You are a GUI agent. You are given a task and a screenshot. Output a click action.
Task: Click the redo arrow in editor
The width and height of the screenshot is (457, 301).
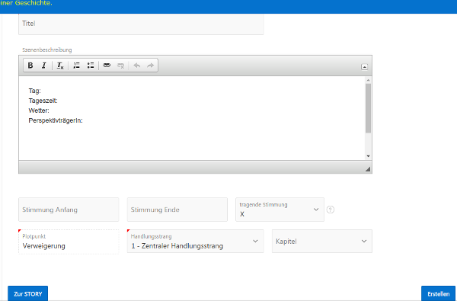[x=150, y=66]
